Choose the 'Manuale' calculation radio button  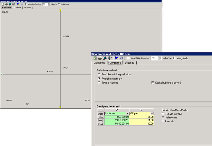(x=163, y=121)
